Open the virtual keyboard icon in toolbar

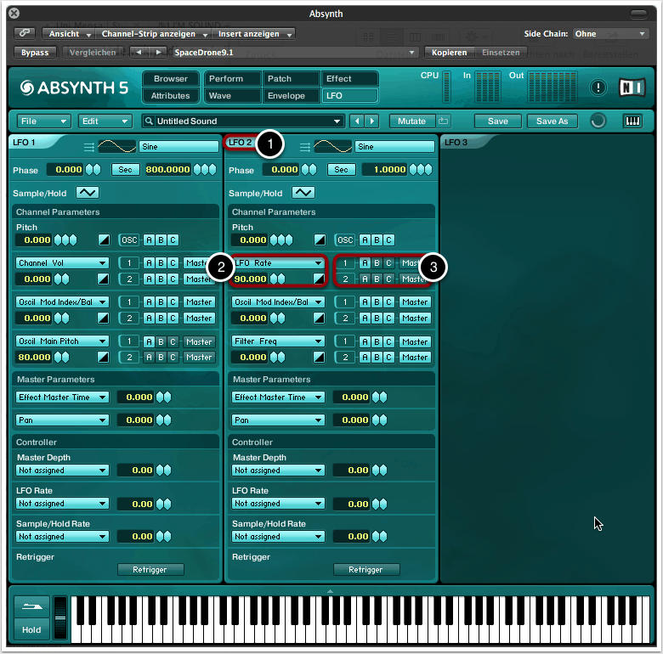click(x=633, y=121)
